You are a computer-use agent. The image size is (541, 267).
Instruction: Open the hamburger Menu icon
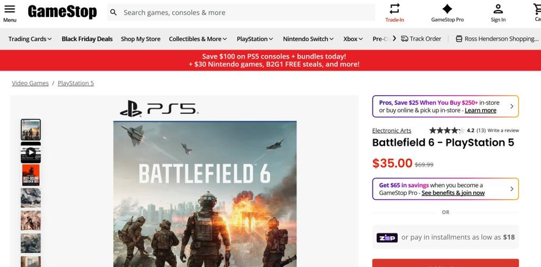click(10, 10)
